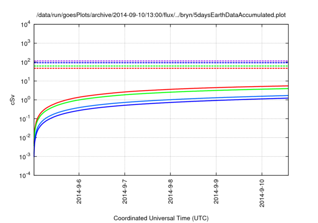
Task: Click the Coordinated Universal Time (UTC) axis title
Action: click(161, 218)
